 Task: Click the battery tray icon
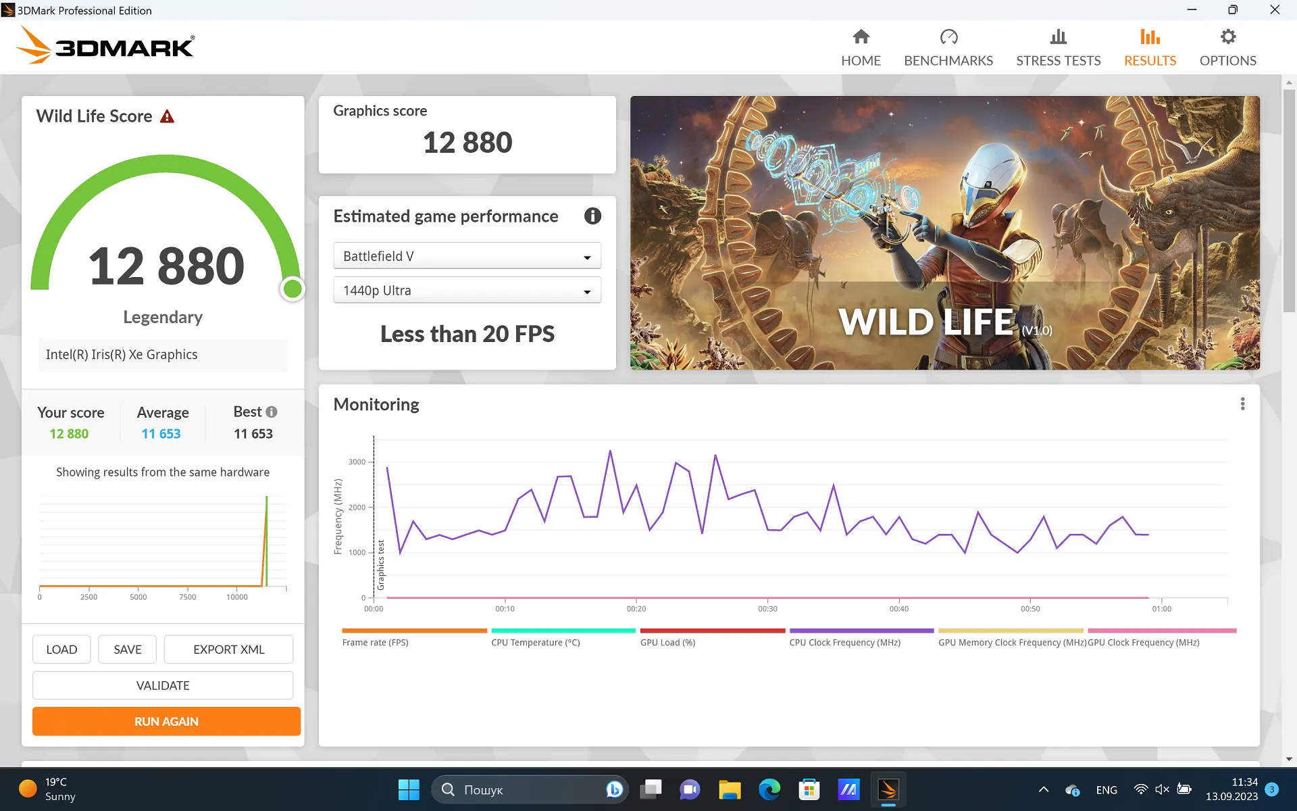[1184, 789]
